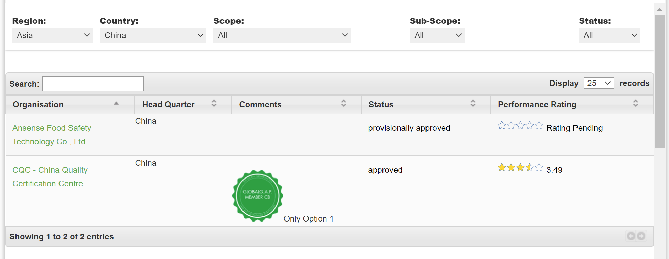Click the 3.49 star rating for CQC
Screen dimensions: 669x259
click(x=520, y=168)
